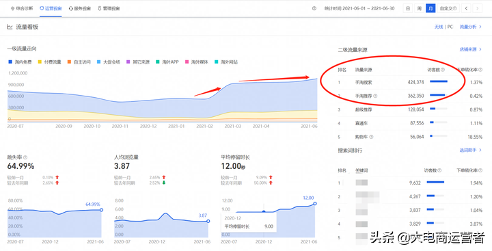Switch to PC data view
This screenshot has width=492, height=251.
pos(450,27)
